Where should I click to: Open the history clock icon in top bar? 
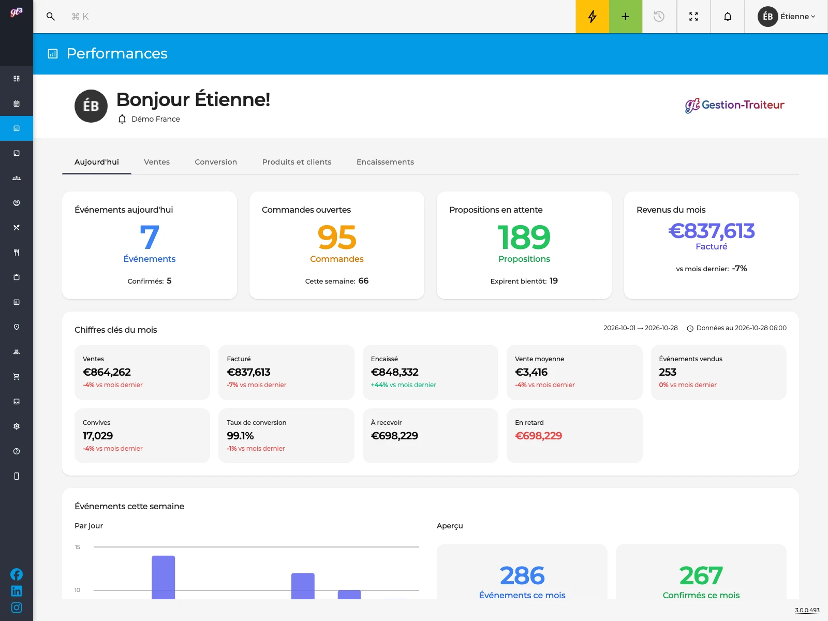pyautogui.click(x=659, y=17)
